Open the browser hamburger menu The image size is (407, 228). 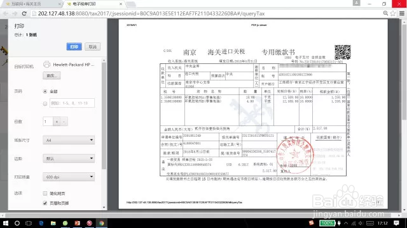402,13
